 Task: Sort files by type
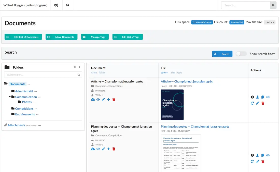coord(179,73)
